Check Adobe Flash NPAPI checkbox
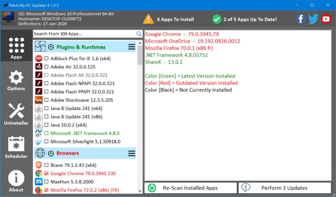The height and width of the screenshot is (197, 336). pyautogui.click(x=46, y=83)
